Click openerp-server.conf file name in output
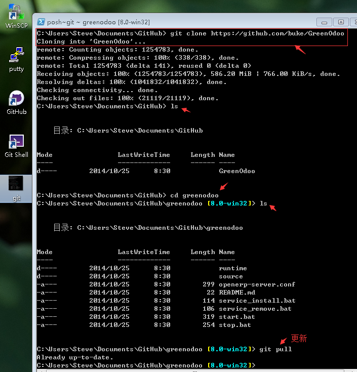This screenshot has width=357, height=372. [257, 284]
